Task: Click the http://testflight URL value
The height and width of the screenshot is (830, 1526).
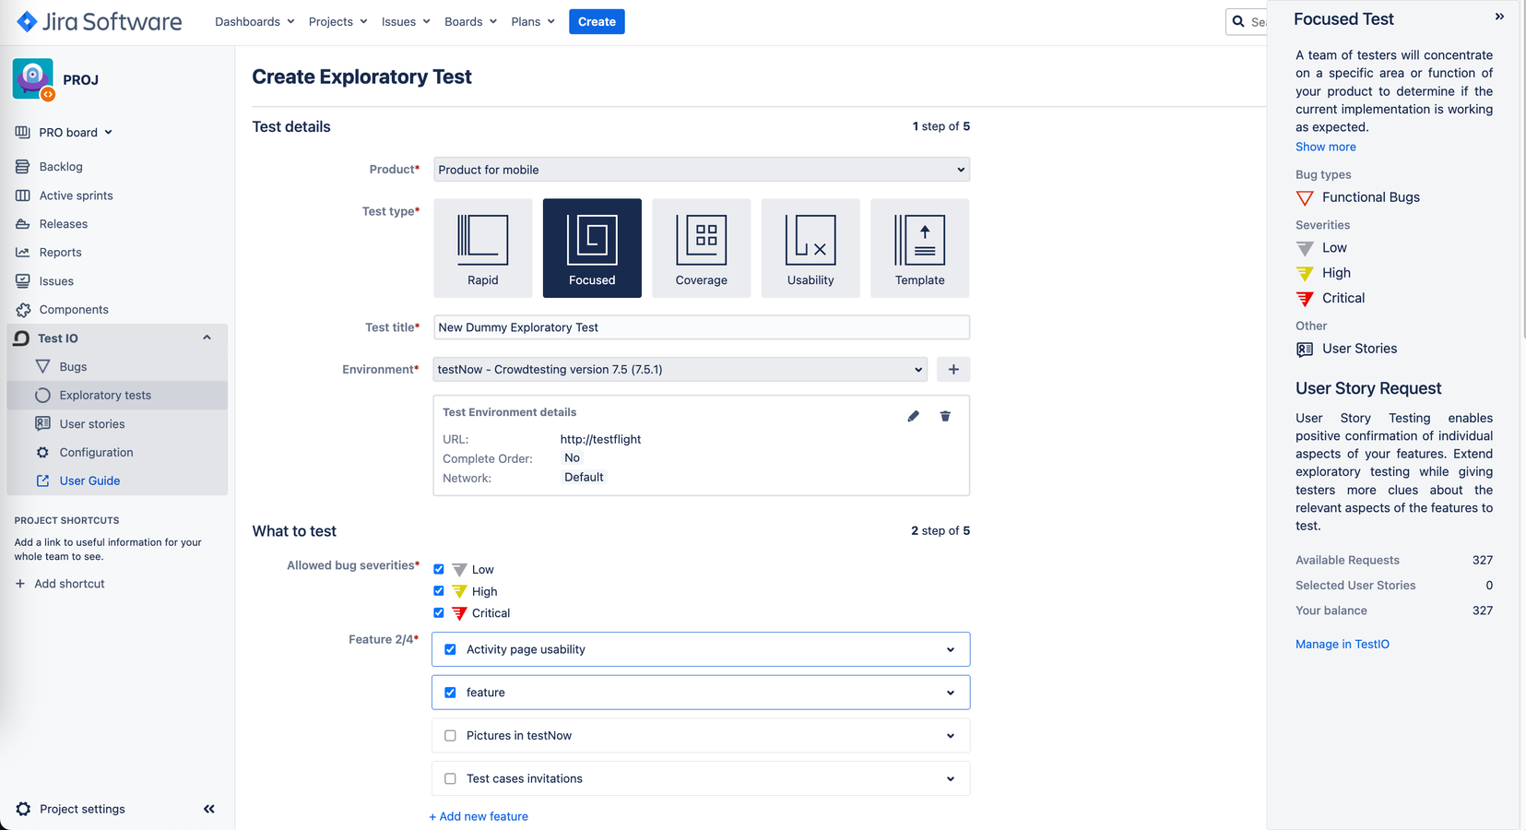Action: (600, 440)
